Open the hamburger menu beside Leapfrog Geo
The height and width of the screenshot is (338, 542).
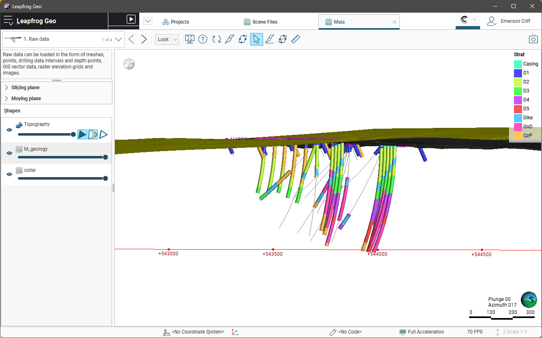(x=8, y=21)
